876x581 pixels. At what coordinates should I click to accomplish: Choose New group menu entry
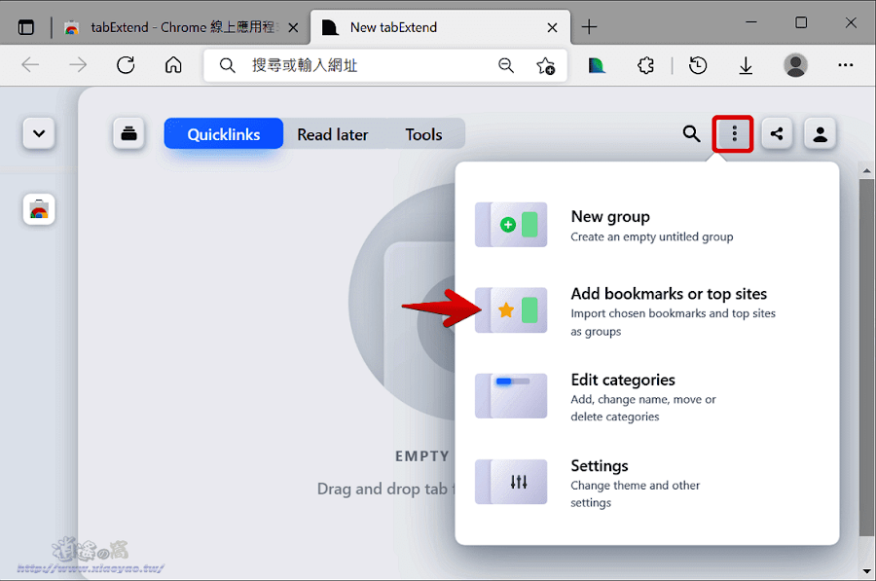647,225
